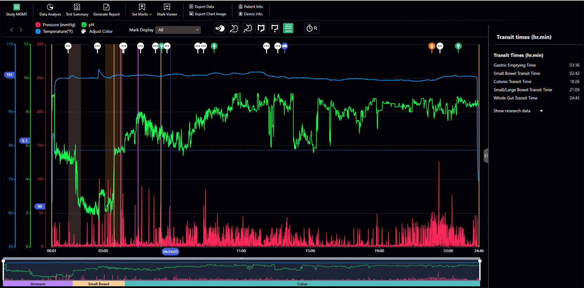Viewport: 584px width, 288px height.
Task: Uncheck the Pressure (mmHg) checkbox
Action: (38, 25)
